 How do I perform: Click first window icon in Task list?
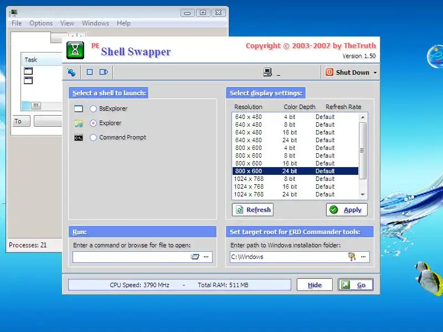28,71
